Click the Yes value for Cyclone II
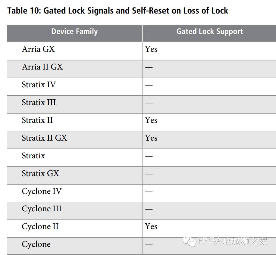 click(151, 226)
